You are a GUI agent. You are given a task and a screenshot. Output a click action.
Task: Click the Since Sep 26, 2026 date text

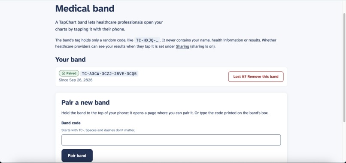pos(76,80)
